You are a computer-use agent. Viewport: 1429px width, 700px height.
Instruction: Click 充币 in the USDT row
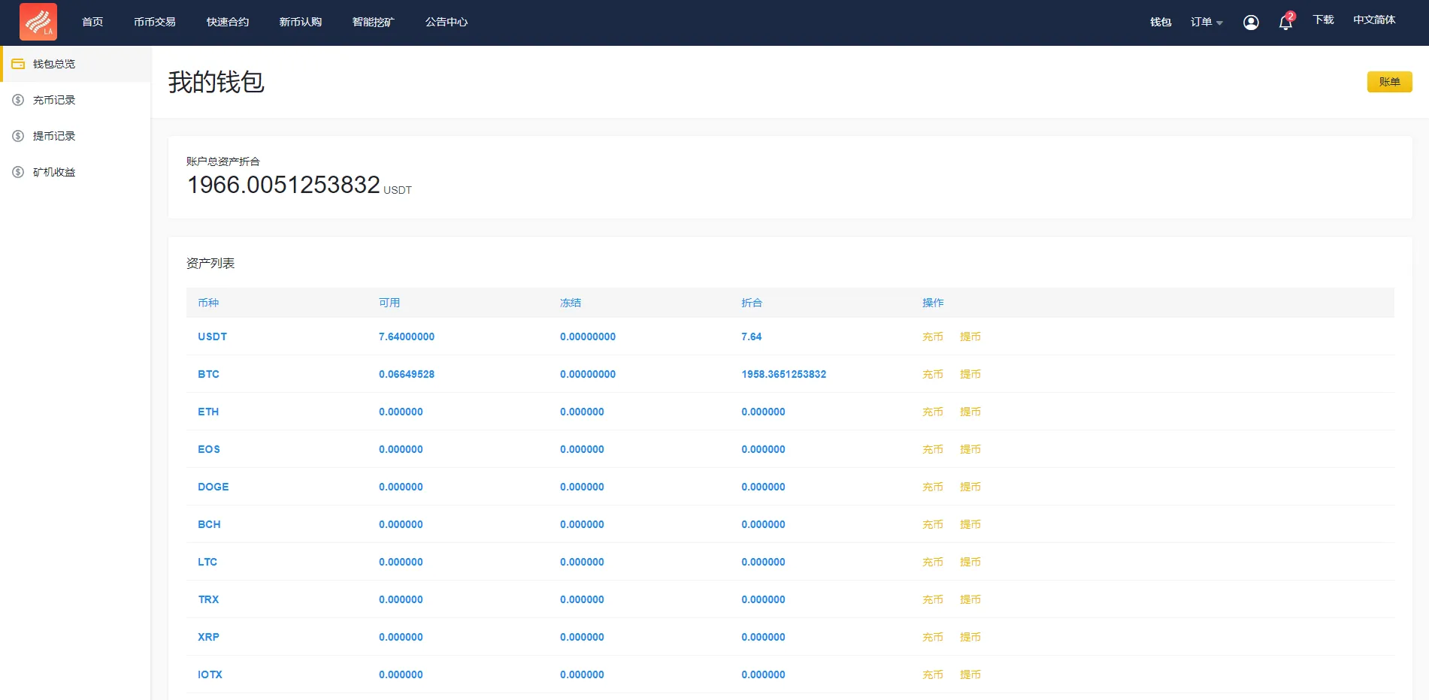click(x=932, y=336)
